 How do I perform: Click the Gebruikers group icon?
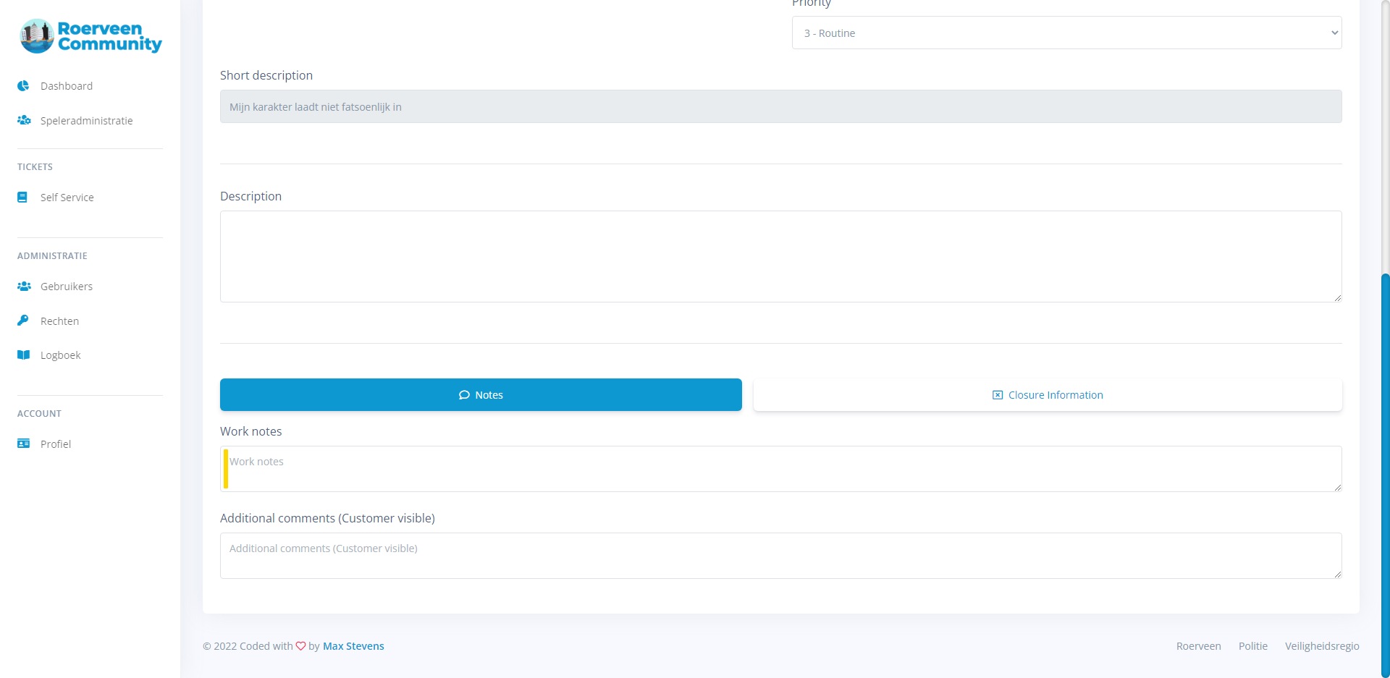click(x=24, y=287)
